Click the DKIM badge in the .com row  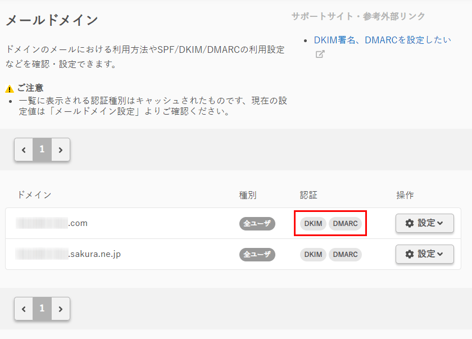pyautogui.click(x=313, y=223)
